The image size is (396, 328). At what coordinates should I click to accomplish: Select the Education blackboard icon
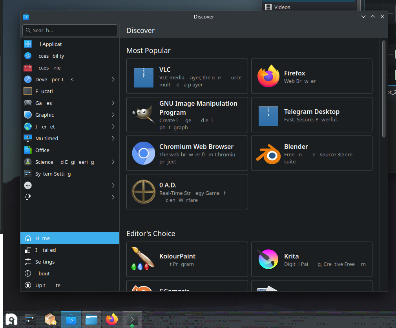28,91
